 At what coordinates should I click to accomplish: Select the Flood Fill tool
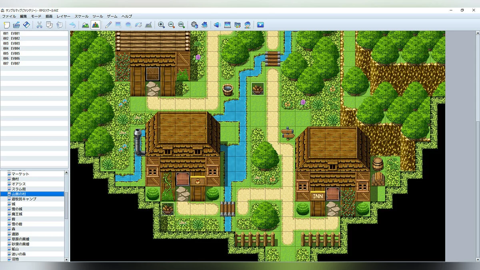[138, 25]
